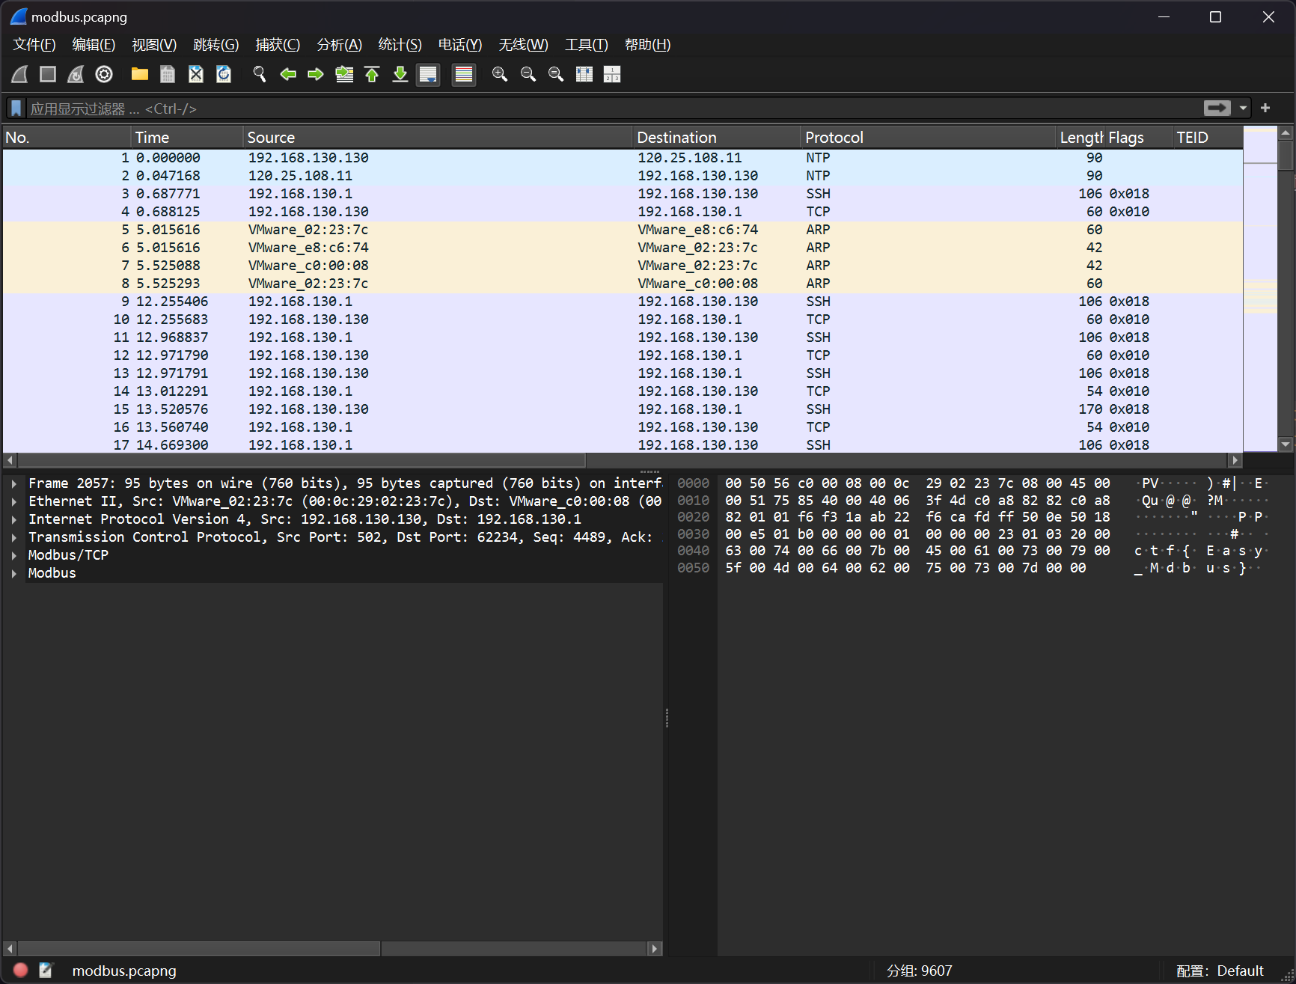The width and height of the screenshot is (1296, 984).
Task: Open the 分析(A) menu
Action: 340,45
